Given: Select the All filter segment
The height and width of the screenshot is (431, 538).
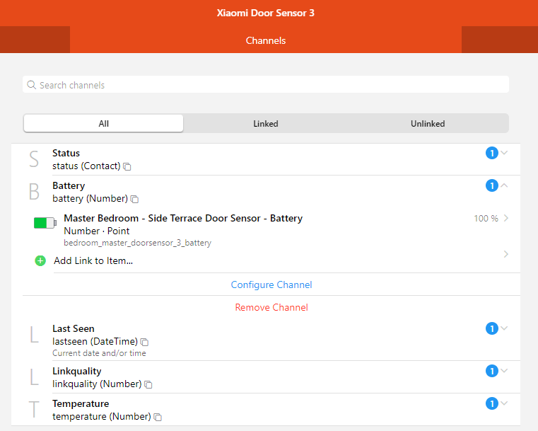Looking at the screenshot, I should click(103, 123).
